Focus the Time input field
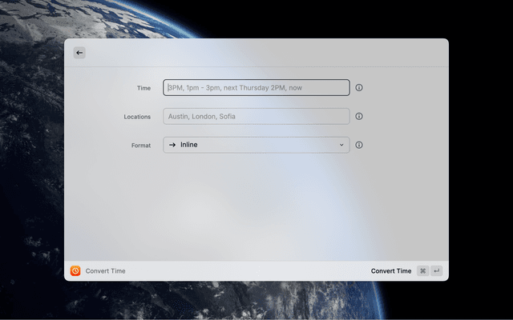 pos(256,87)
